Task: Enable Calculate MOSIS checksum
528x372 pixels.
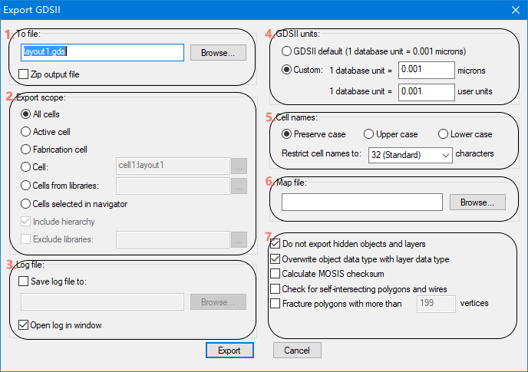Action: coord(276,274)
